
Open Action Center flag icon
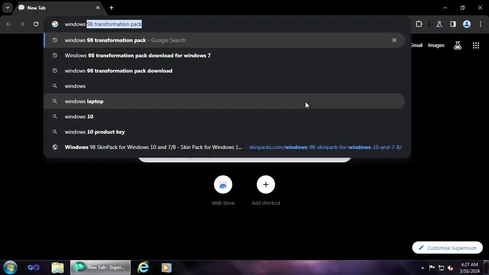click(432, 268)
